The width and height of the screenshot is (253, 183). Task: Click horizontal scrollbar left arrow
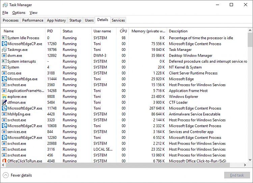(3, 165)
